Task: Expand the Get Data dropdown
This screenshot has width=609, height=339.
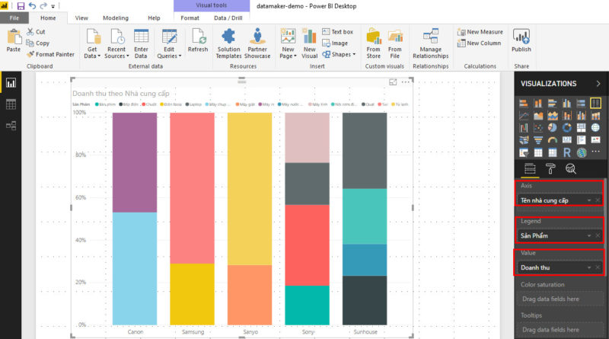Action: (92, 55)
